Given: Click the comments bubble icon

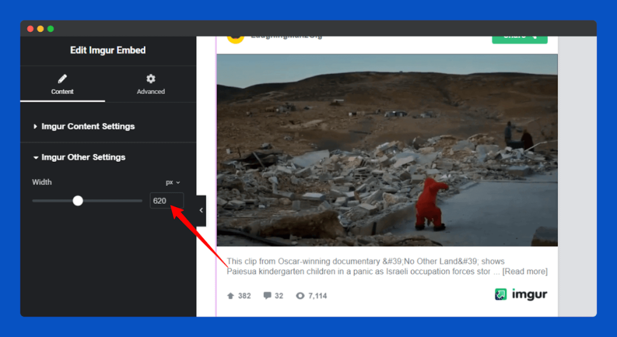Looking at the screenshot, I should pyautogui.click(x=267, y=295).
